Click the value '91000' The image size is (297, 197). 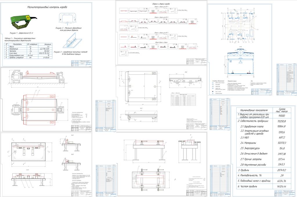click(282, 116)
